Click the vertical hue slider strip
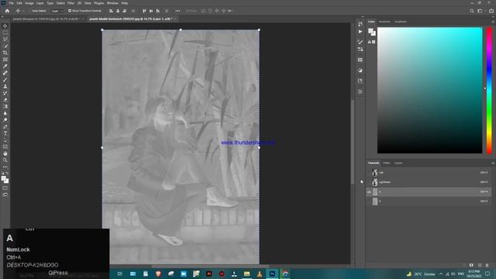This screenshot has width=496, height=279. tap(489, 90)
